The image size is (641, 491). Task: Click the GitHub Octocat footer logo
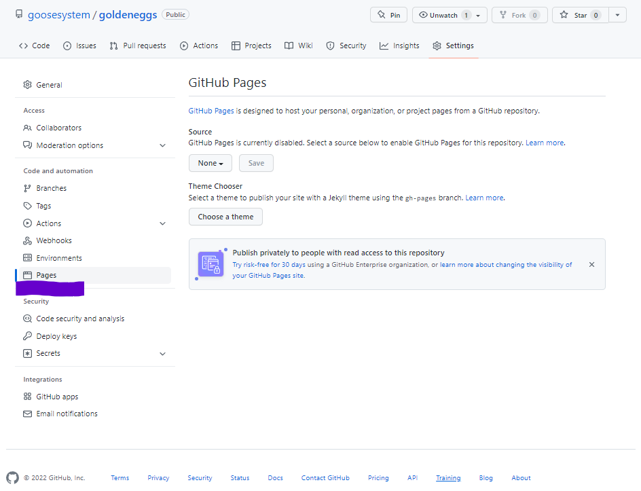coord(12,478)
